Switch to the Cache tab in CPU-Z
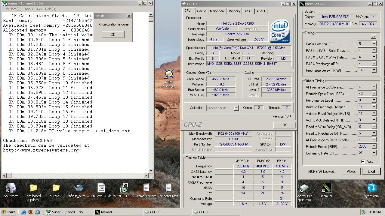The height and width of the screenshot is (216, 385). point(202,11)
